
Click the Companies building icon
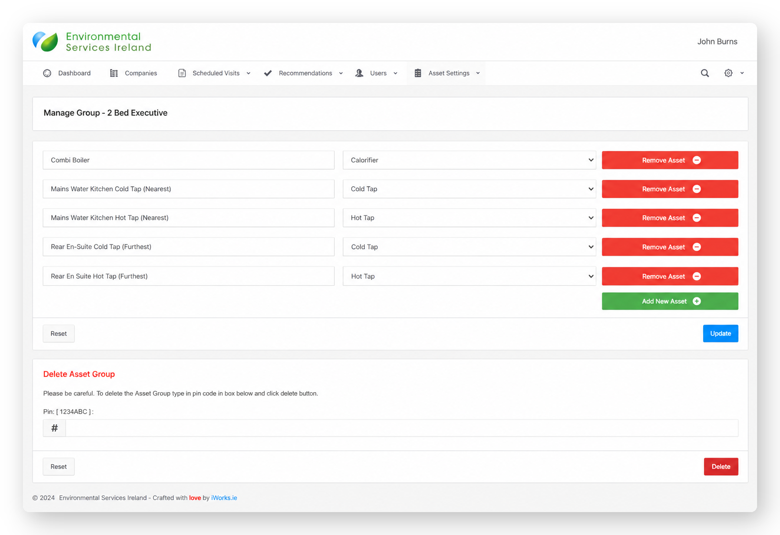click(x=114, y=73)
